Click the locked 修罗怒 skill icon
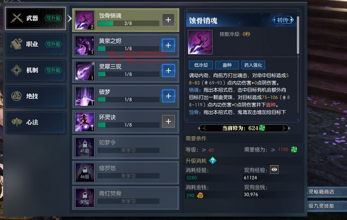The width and height of the screenshot is (347, 220). click(85, 173)
